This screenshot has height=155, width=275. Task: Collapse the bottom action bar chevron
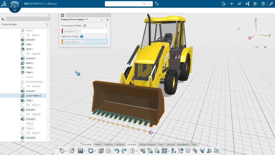(56, 148)
